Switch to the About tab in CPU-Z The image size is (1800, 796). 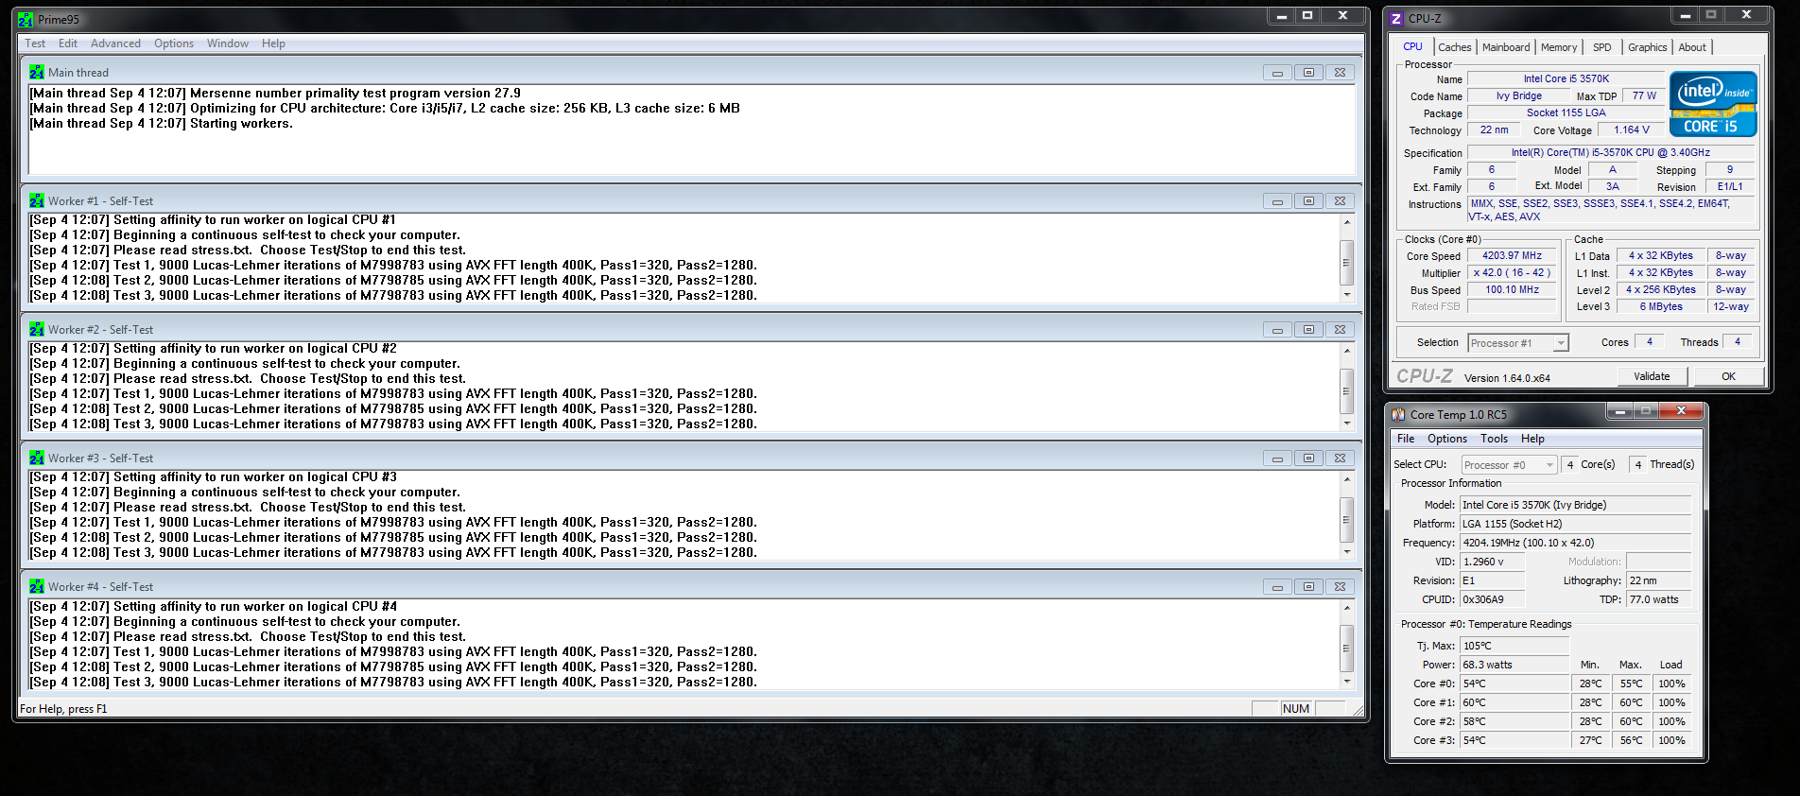tap(1692, 47)
